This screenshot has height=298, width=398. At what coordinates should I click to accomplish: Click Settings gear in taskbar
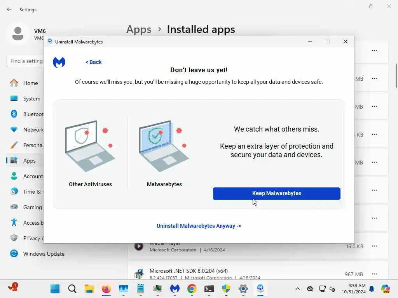[243, 289]
